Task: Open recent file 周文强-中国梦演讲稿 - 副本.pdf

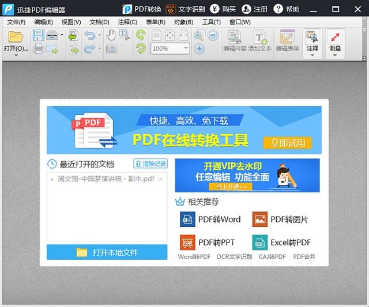Action: click(106, 179)
